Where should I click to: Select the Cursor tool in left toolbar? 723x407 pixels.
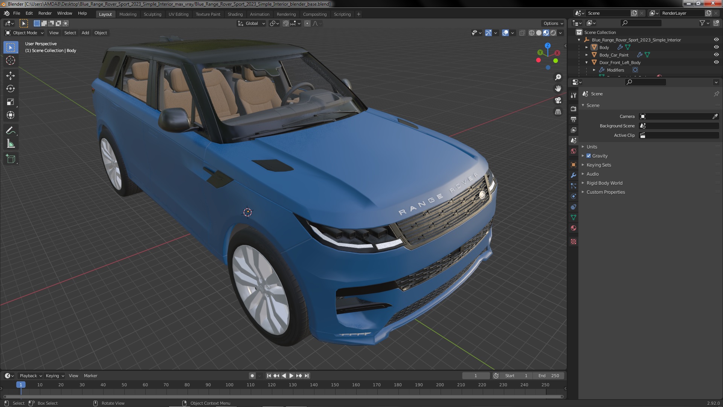coord(11,60)
